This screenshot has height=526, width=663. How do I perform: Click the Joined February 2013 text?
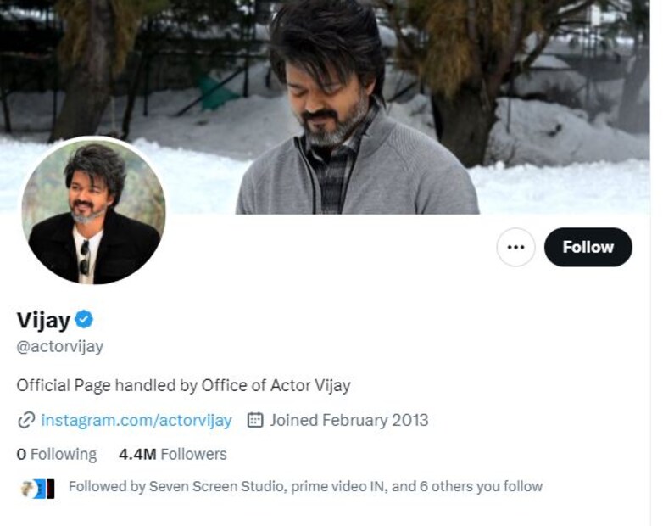(x=349, y=420)
